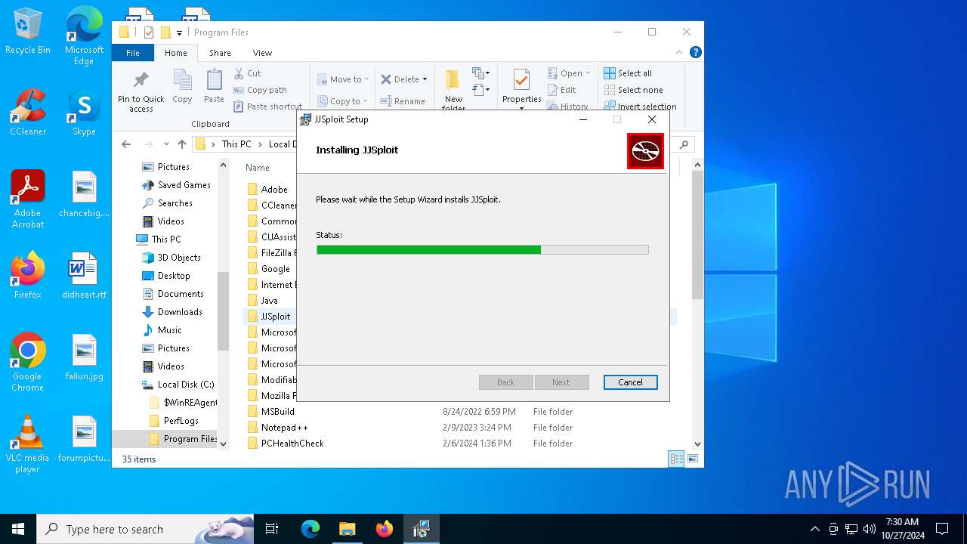Cut the selected item

point(247,73)
